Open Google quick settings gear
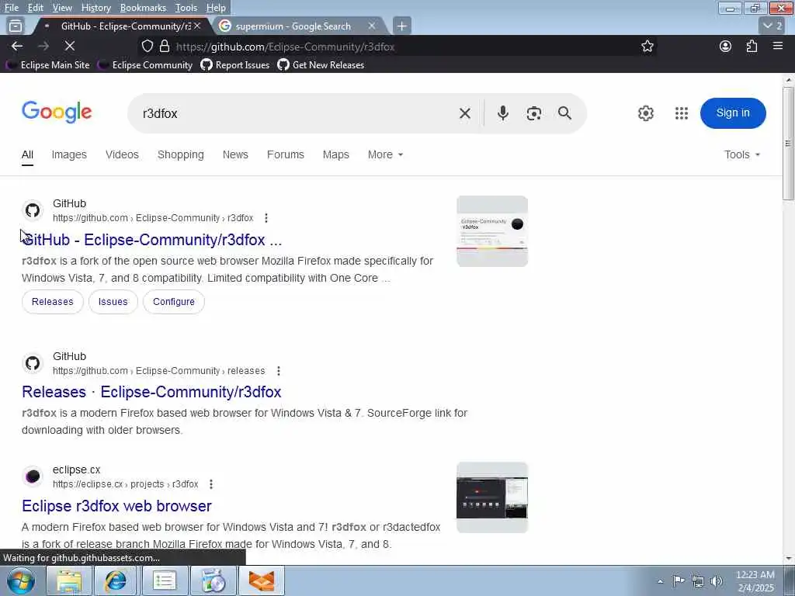Image resolution: width=795 pixels, height=596 pixels. [x=645, y=113]
